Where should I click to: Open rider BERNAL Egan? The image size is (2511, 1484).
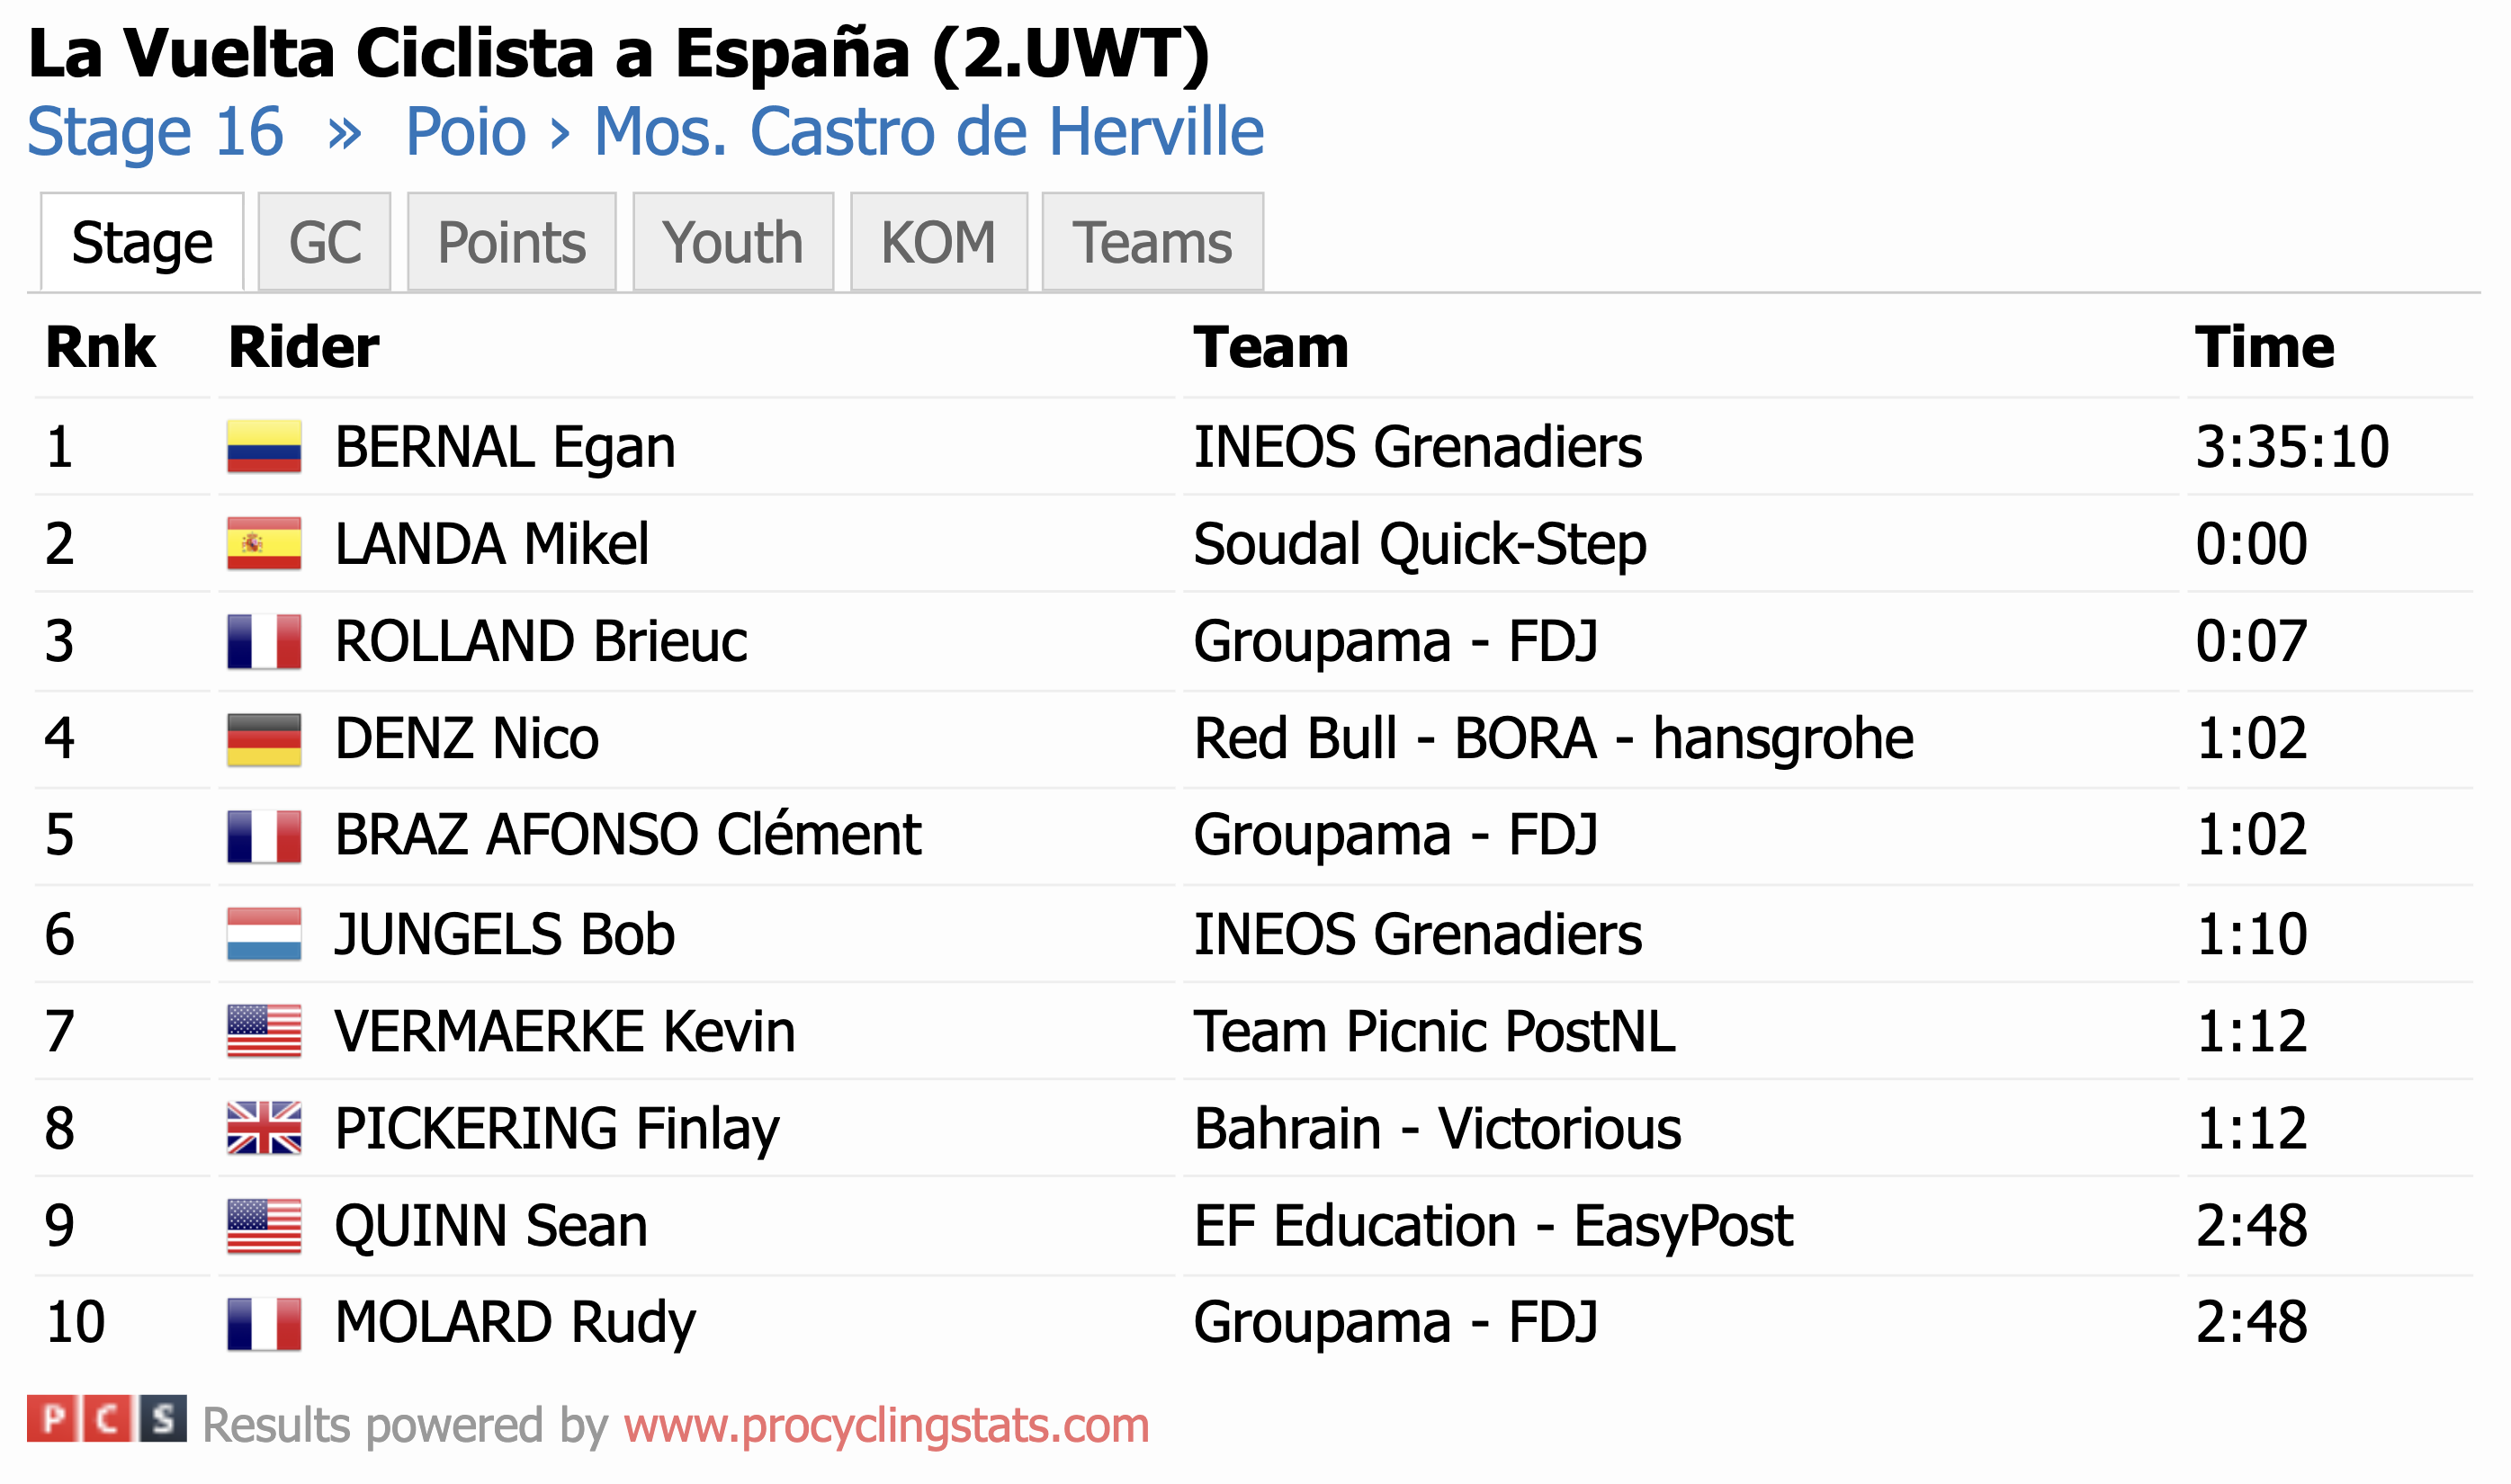click(x=505, y=447)
